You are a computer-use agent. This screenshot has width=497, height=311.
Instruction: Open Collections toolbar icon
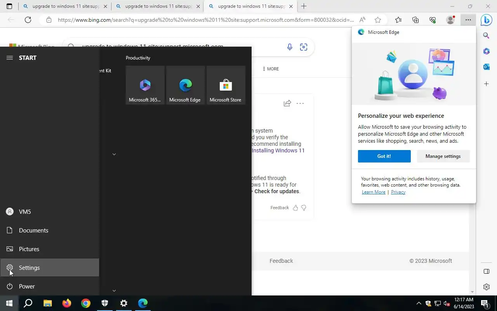(415, 20)
